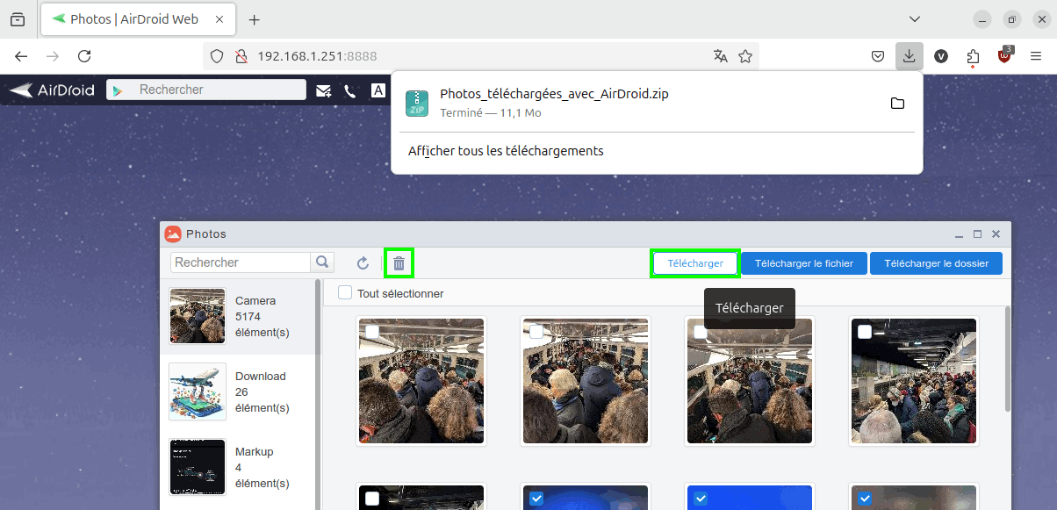Reload the current page
Viewport: 1057px width, 510px height.
[x=84, y=56]
